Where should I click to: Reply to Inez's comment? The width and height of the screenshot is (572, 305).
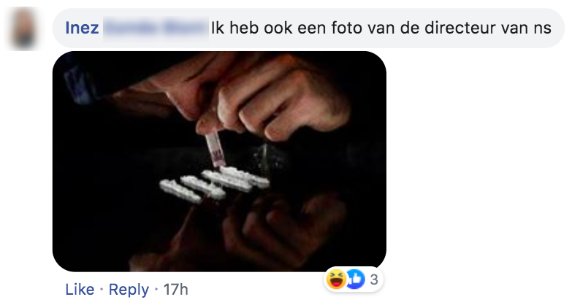click(x=129, y=290)
